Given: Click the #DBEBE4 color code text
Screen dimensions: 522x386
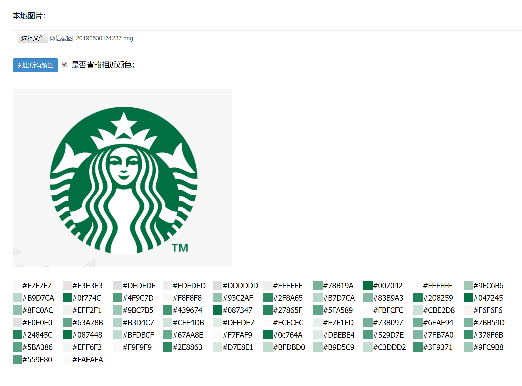Looking at the screenshot, I should pos(339,335).
